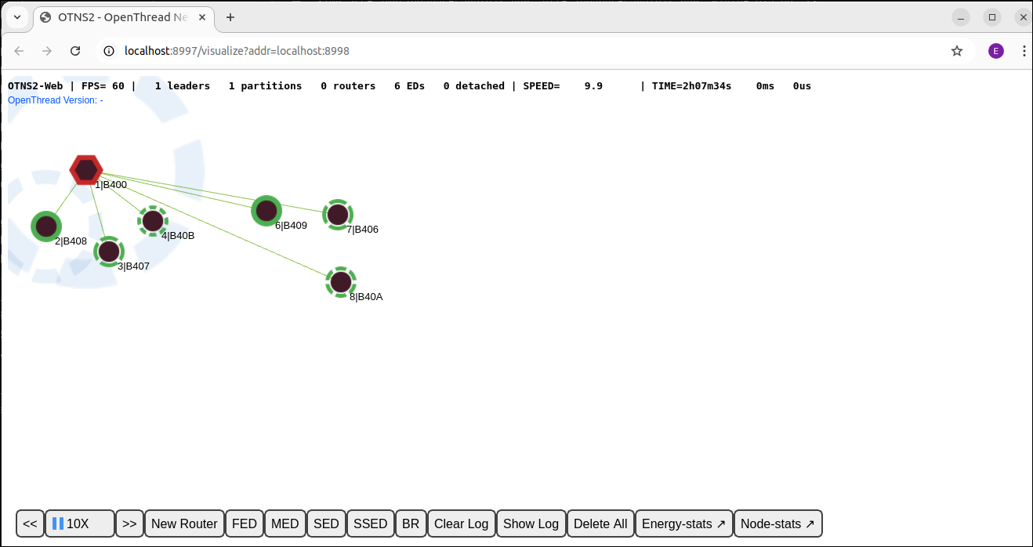Delete All nodes from the simulation
The image size is (1033, 547).
tap(600, 523)
